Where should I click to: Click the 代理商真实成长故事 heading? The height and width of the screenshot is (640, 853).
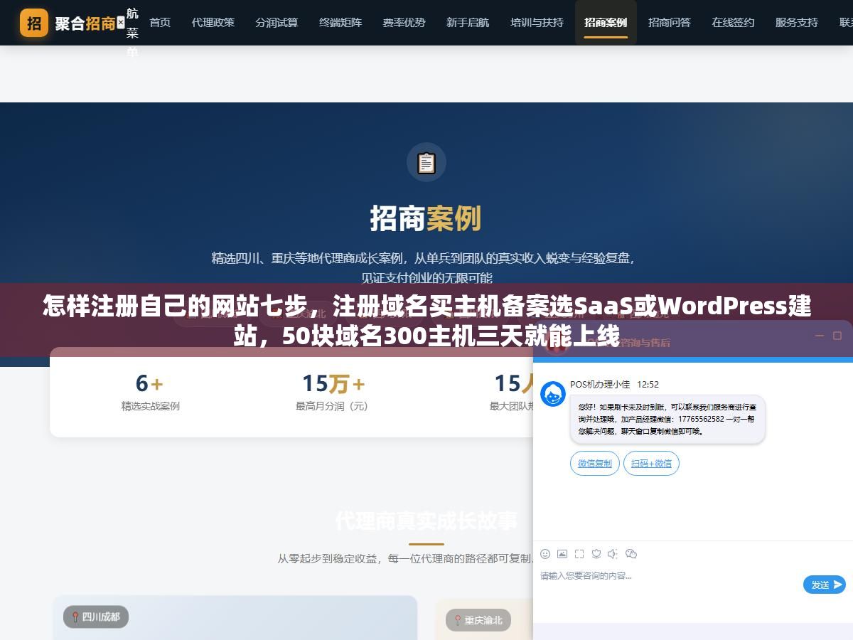pos(426,521)
